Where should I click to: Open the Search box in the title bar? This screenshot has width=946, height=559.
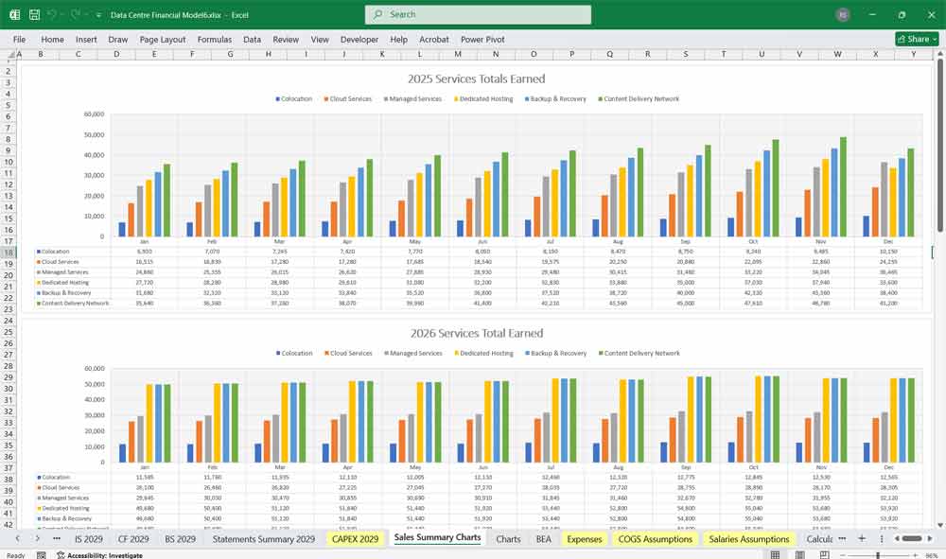(x=478, y=14)
